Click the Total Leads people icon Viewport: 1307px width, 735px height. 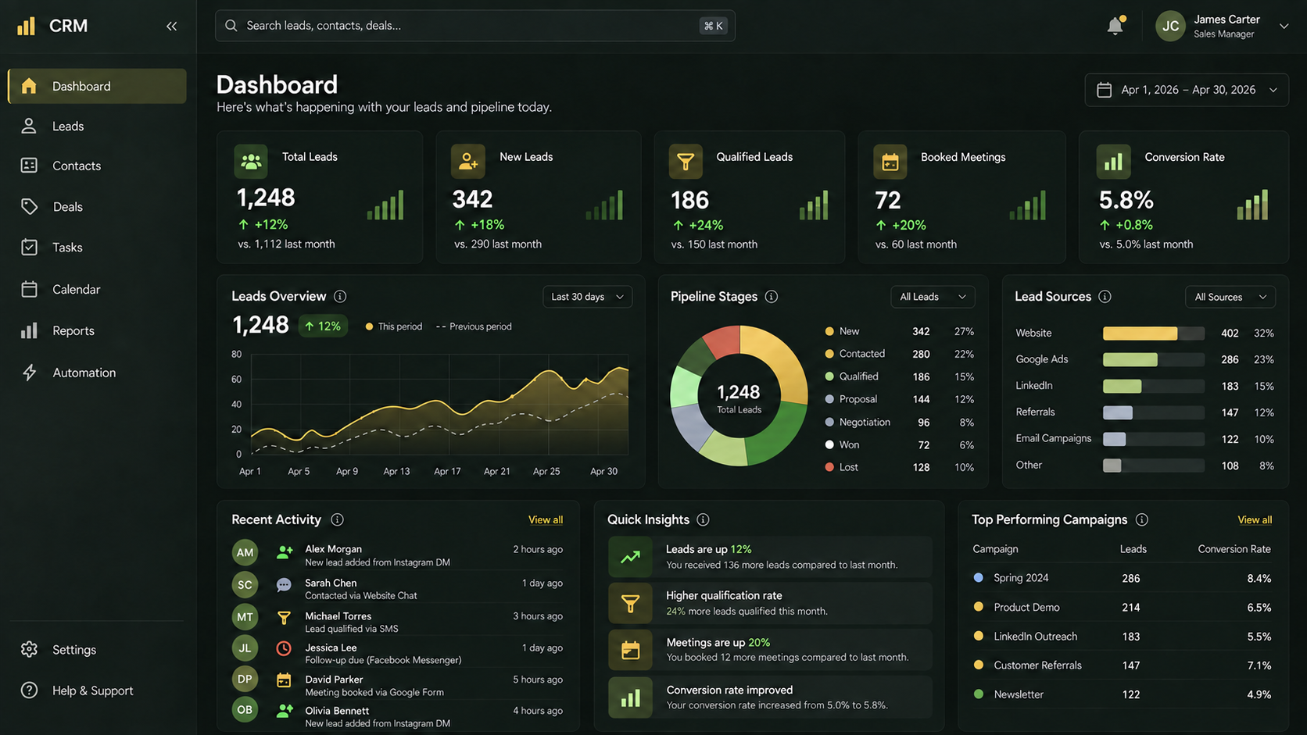click(x=251, y=162)
